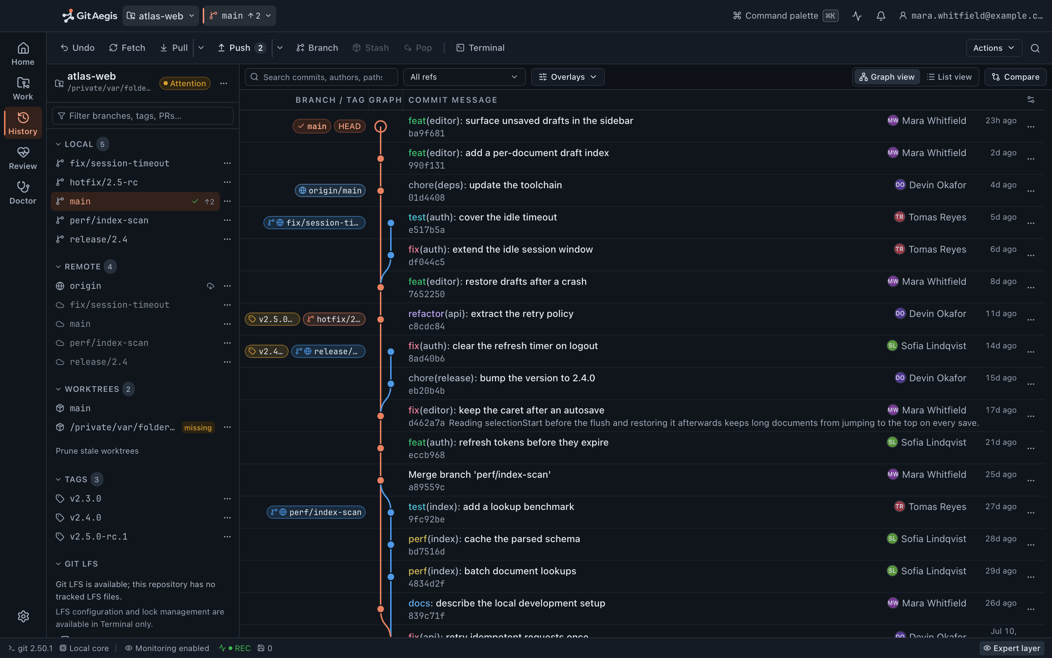The image size is (1052, 658).
Task: Switch to Graph view
Action: tap(887, 77)
